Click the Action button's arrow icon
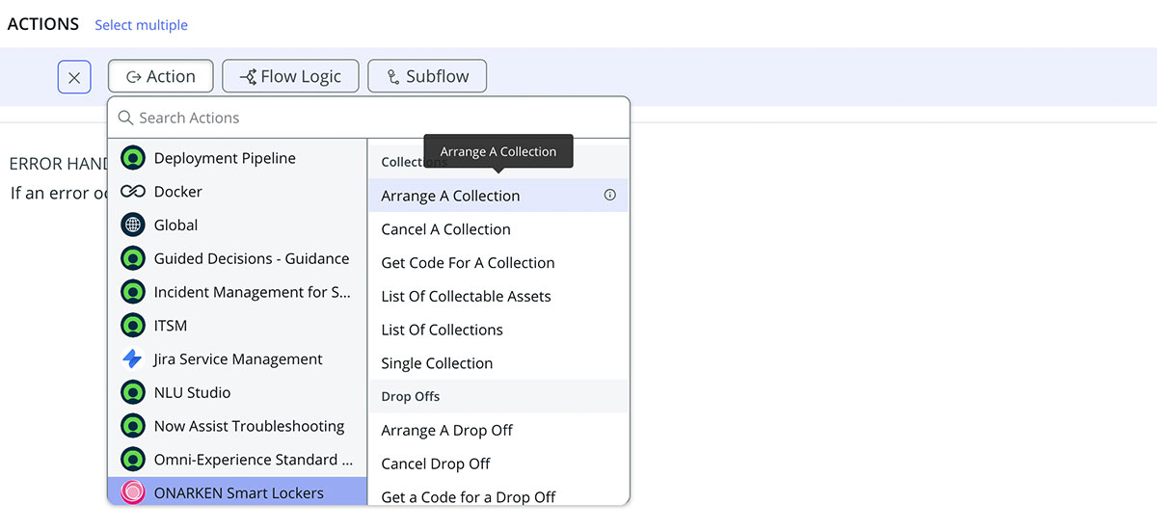 coord(134,77)
